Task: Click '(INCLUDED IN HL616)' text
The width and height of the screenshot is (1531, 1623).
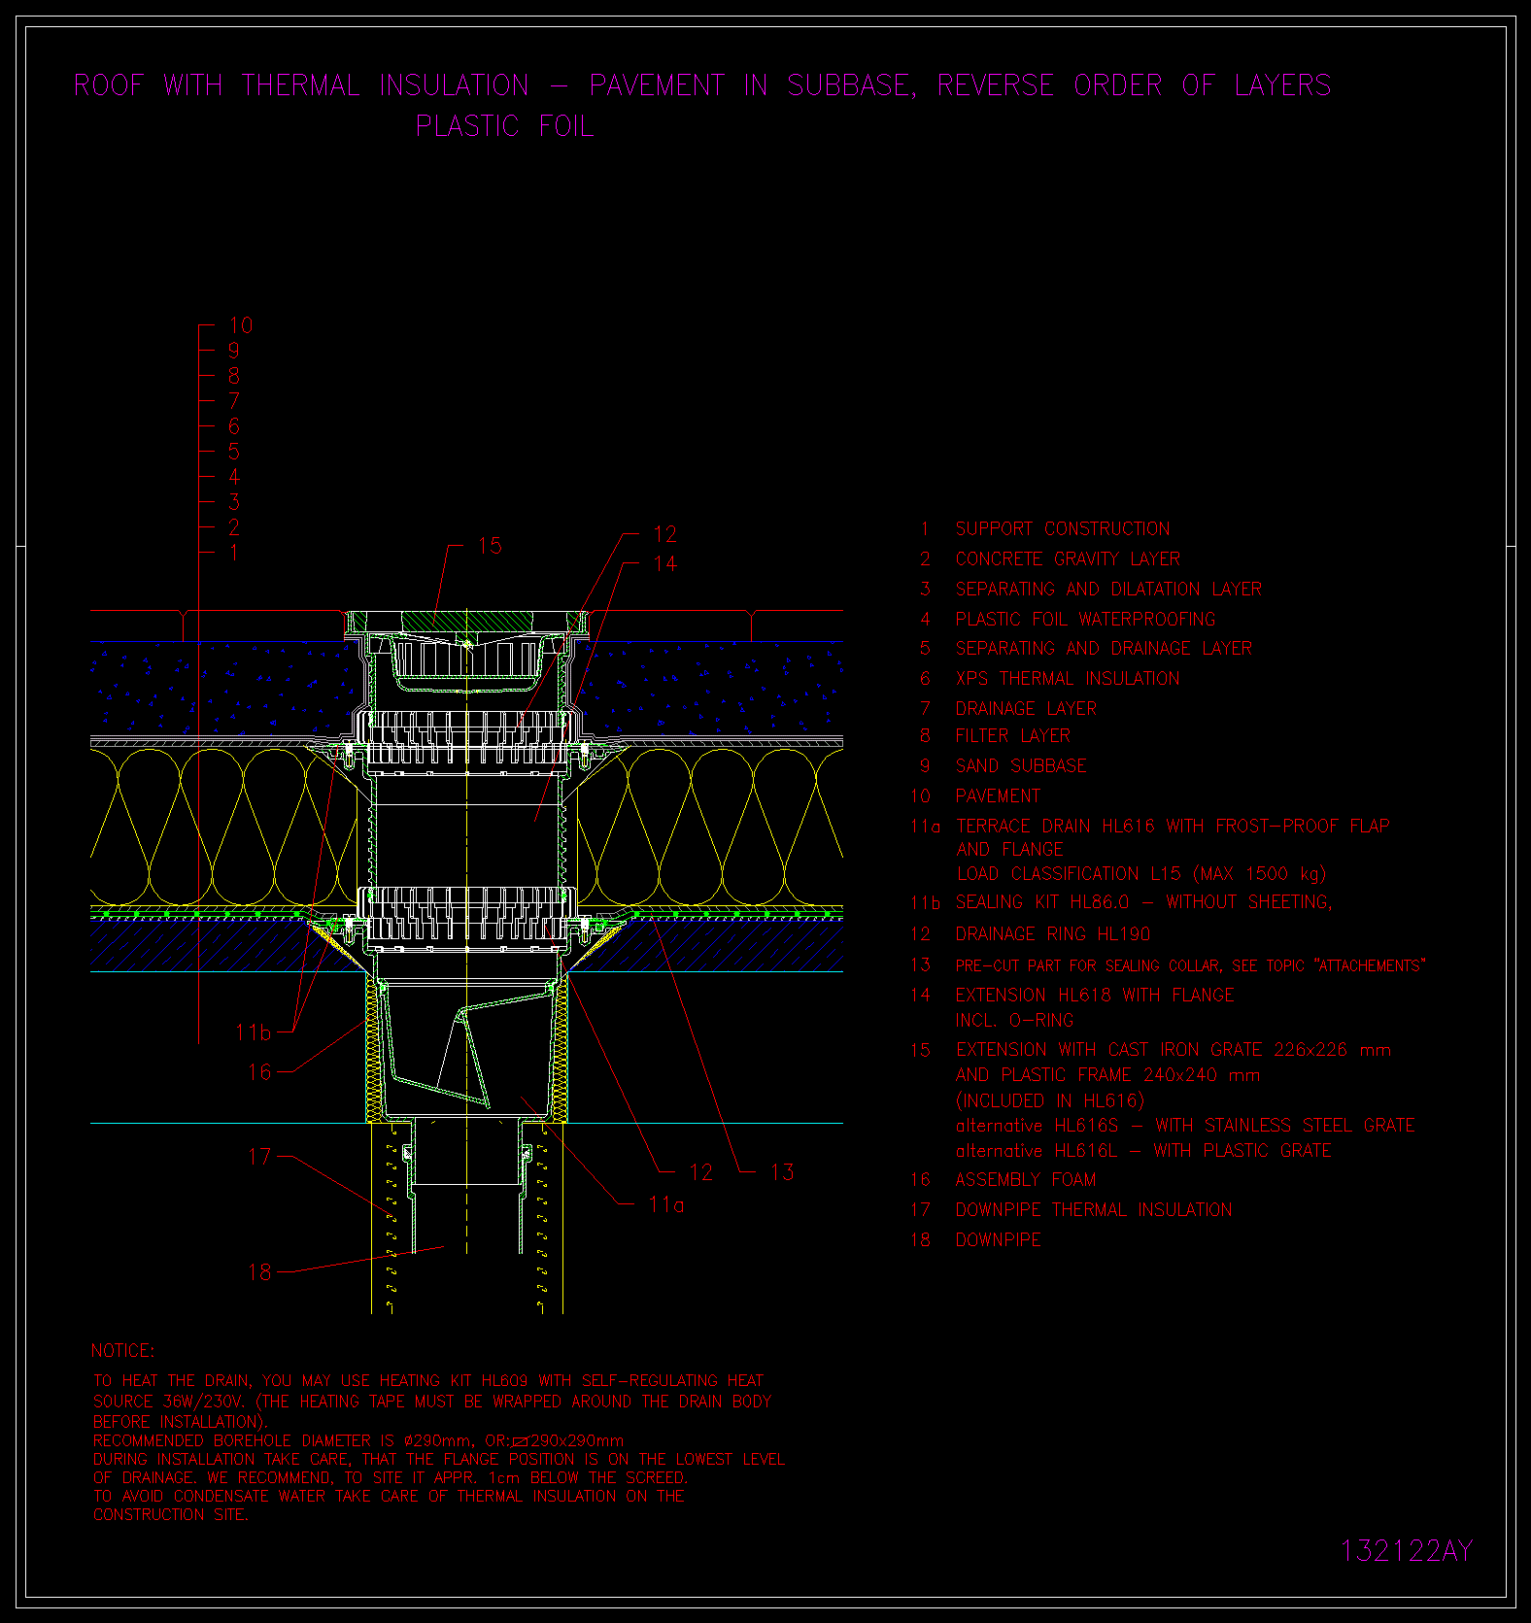Action: click(1050, 1101)
